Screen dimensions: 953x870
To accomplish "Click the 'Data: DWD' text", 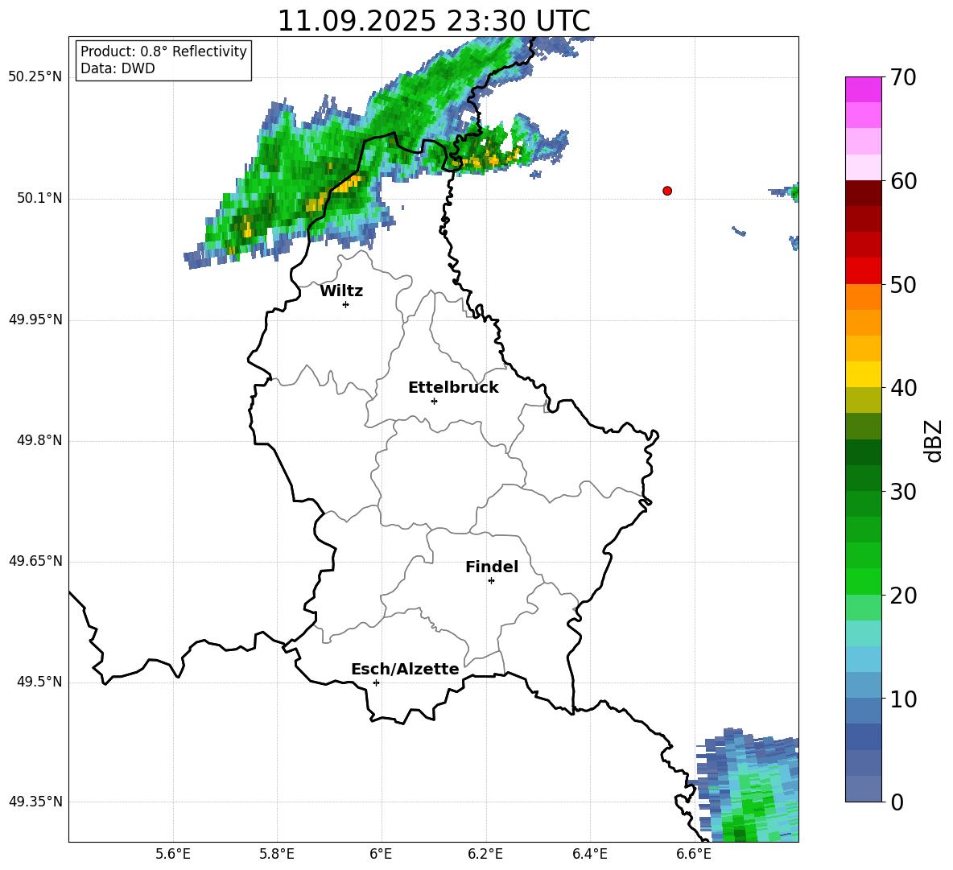I will [x=118, y=68].
